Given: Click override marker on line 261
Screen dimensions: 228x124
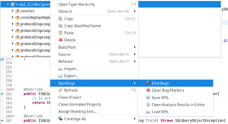Looking at the screenshot, I should (2, 94).
